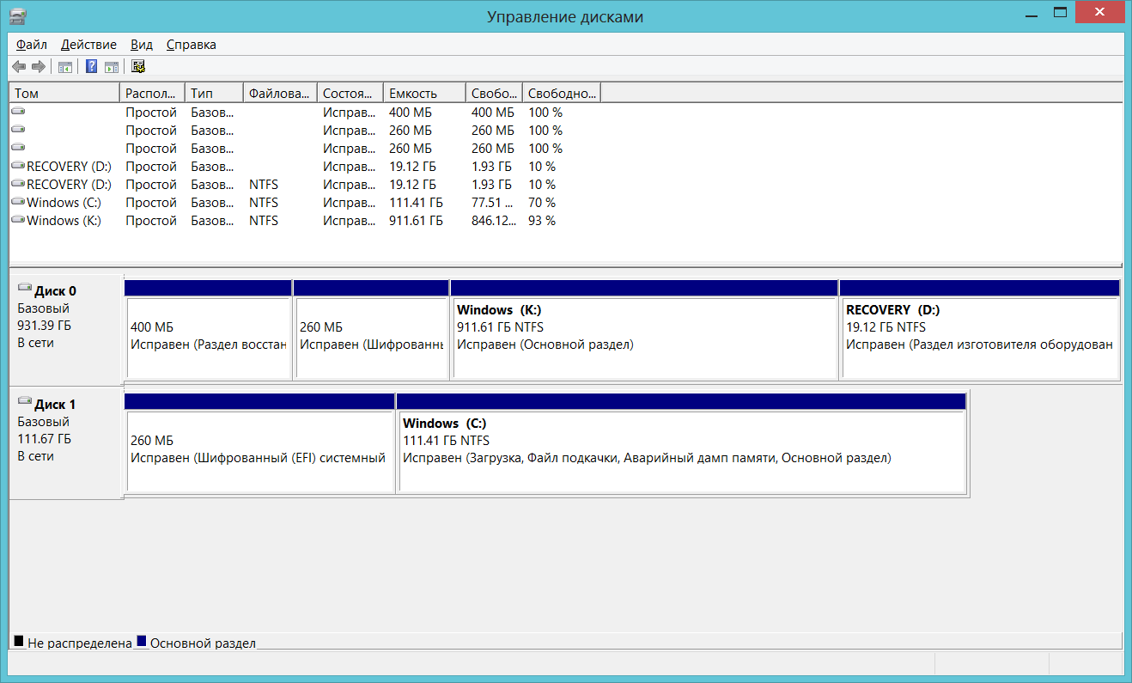This screenshot has width=1132, height=683.
Task: Click the show/hide console tree icon
Action: [x=64, y=67]
